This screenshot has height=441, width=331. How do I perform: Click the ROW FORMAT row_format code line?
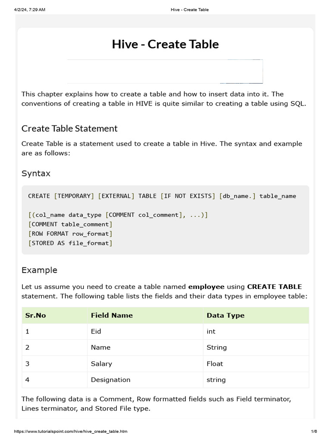click(x=70, y=233)
